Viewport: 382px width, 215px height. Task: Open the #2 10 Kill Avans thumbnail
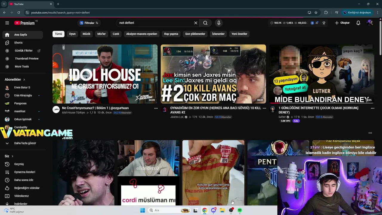tap(213, 74)
